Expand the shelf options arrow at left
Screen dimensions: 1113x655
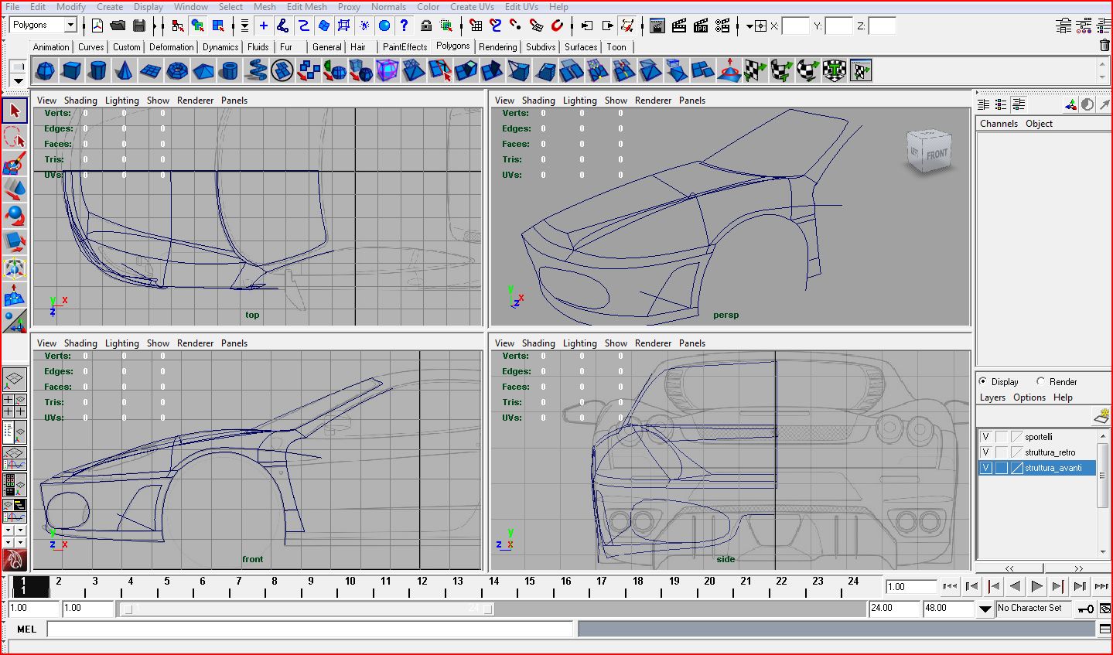[18, 80]
